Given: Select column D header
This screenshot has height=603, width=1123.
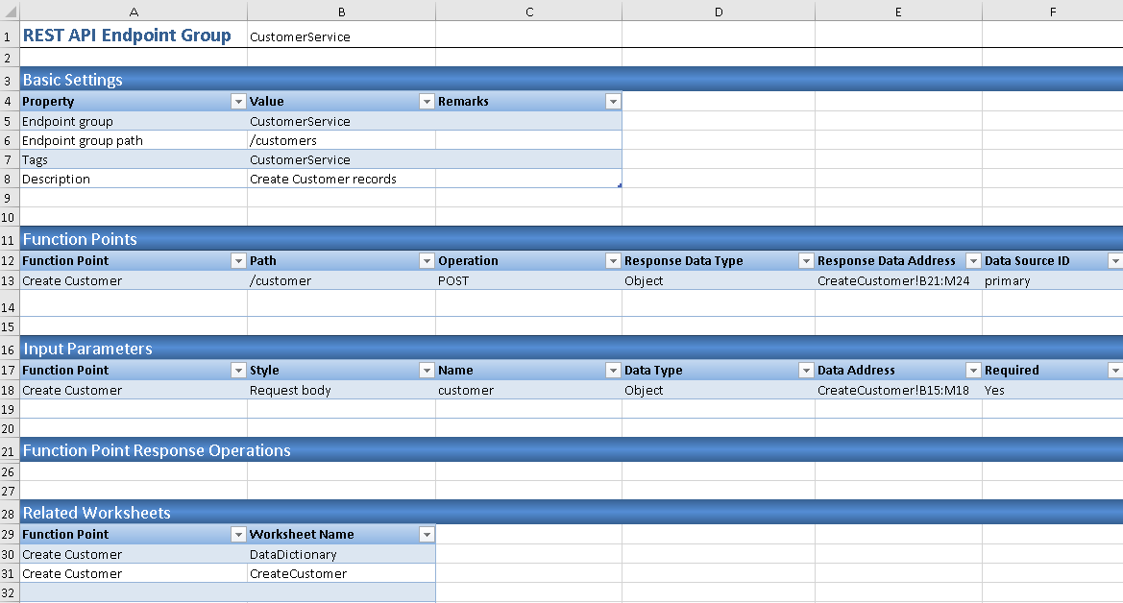Looking at the screenshot, I should 718,12.
